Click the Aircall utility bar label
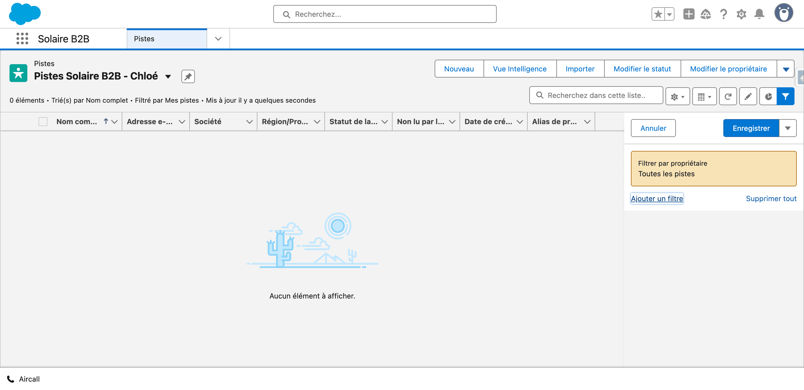 coord(29,379)
